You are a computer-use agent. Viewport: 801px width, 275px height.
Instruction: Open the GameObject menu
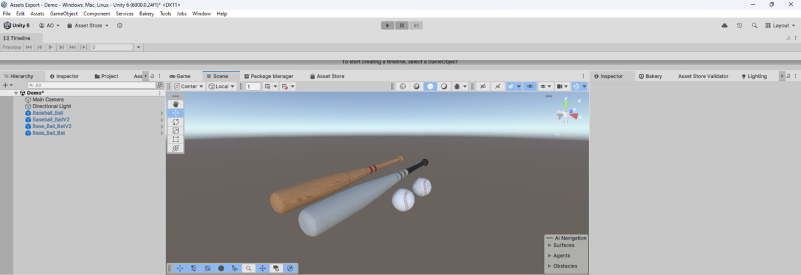coord(63,13)
